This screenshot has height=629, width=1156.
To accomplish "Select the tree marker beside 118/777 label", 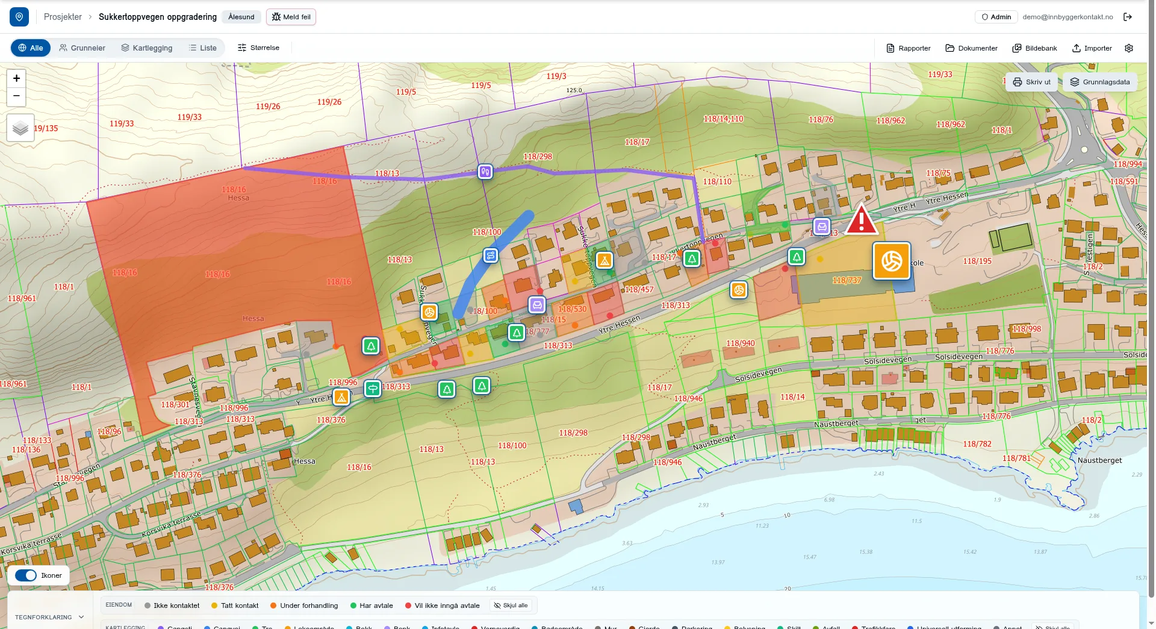I will (x=517, y=333).
